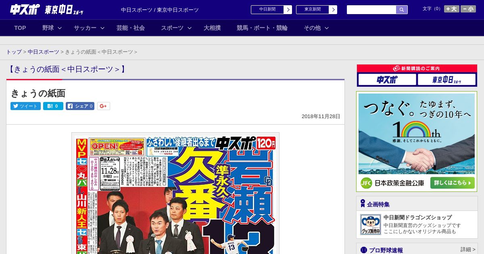The height and width of the screenshot is (254, 484).
Task: Click the 詳しくはこちら ad button
Action: (x=453, y=183)
